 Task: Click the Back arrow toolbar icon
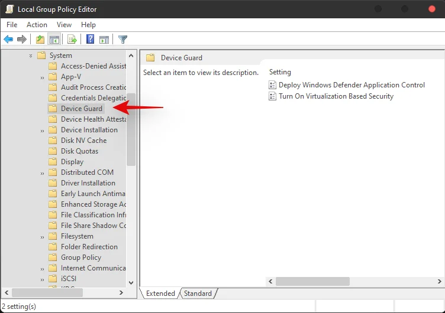8,40
